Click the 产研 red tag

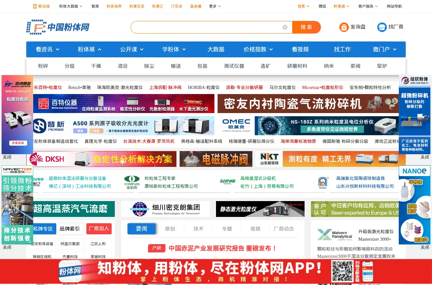tap(157, 248)
